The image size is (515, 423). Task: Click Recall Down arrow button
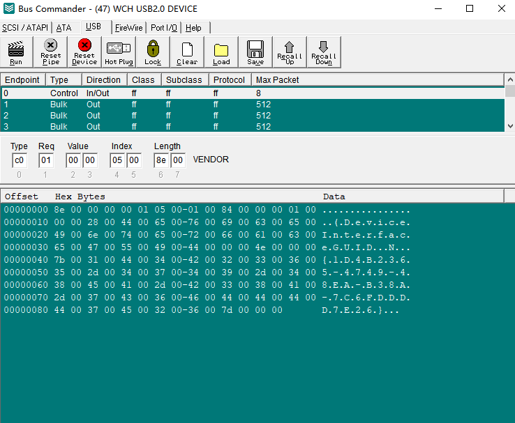point(324,52)
